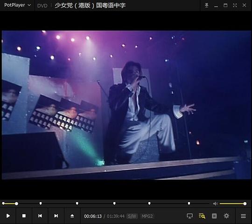Click the yellow playlist search icon
Viewport: 252px width, 224px height.
(202, 216)
